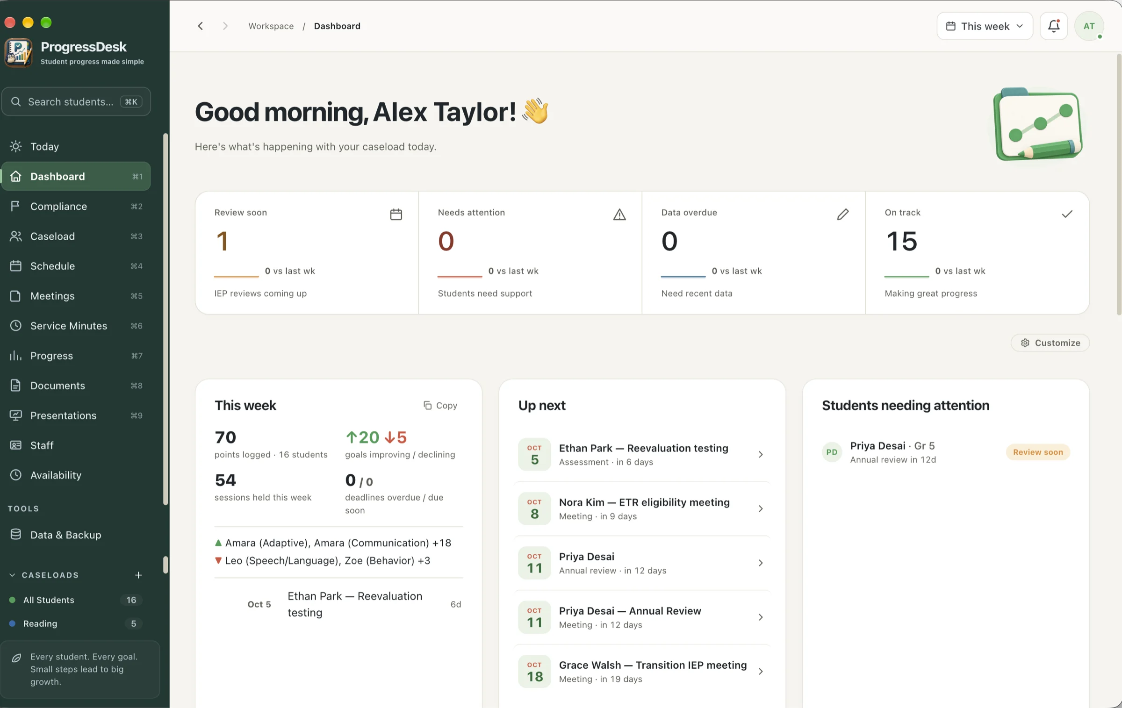
Task: Open Staff in the sidebar
Action: [x=76, y=445]
